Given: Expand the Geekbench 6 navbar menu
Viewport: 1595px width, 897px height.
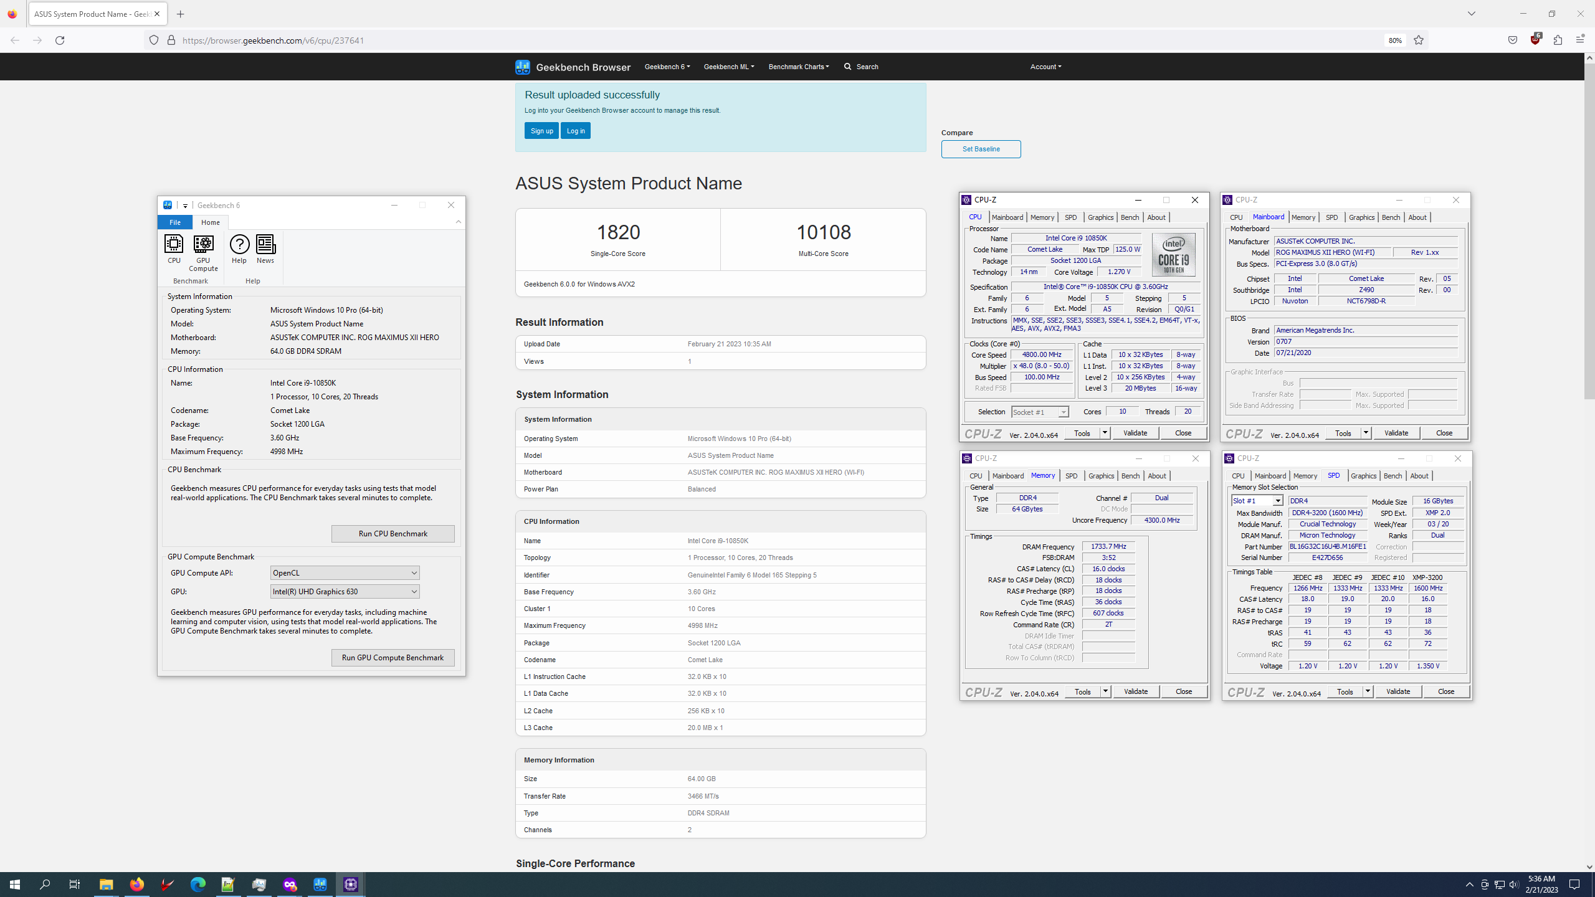Looking at the screenshot, I should [667, 67].
